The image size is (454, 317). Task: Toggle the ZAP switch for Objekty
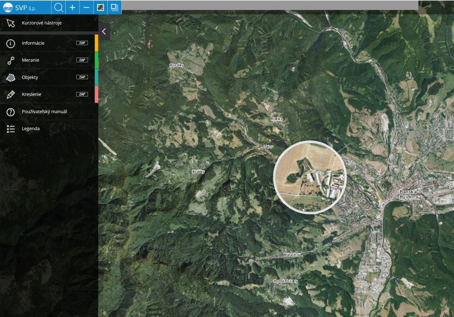(x=82, y=77)
